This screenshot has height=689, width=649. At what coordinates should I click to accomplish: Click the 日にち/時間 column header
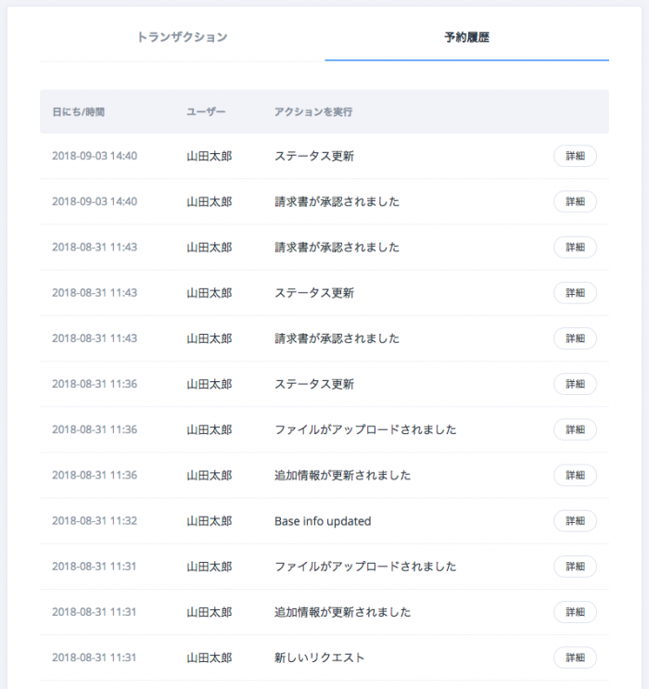pos(78,112)
